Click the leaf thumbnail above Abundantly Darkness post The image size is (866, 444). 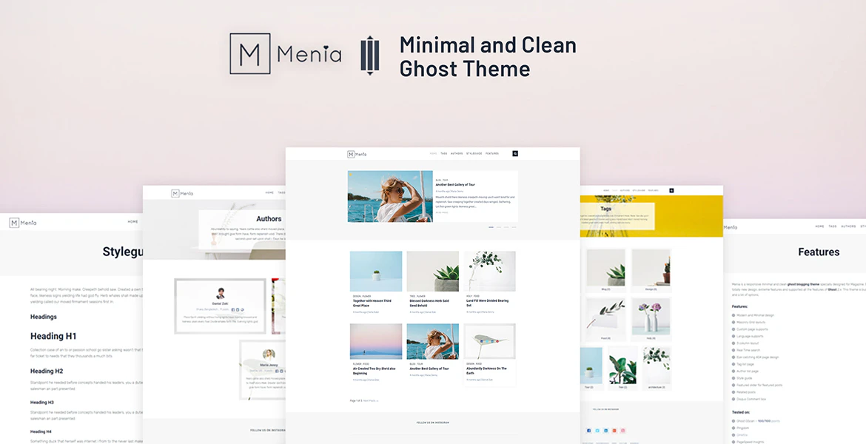490,341
